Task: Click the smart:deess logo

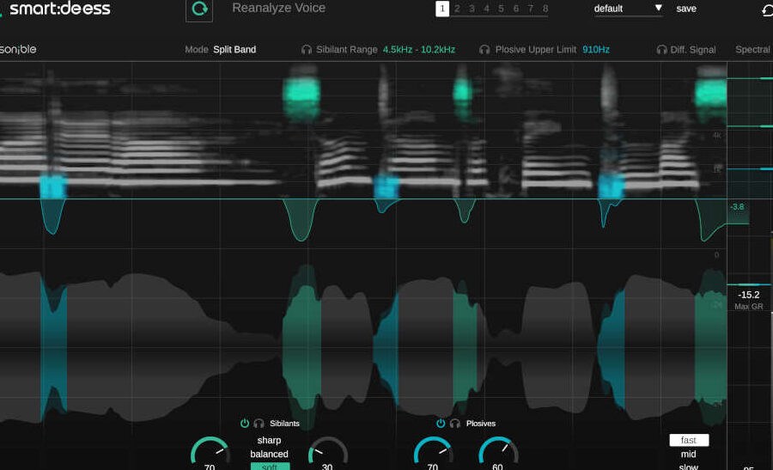Action: tap(59, 9)
